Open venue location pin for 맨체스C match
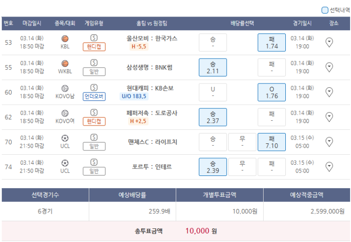The height and width of the screenshot is (242, 351). 329,142
